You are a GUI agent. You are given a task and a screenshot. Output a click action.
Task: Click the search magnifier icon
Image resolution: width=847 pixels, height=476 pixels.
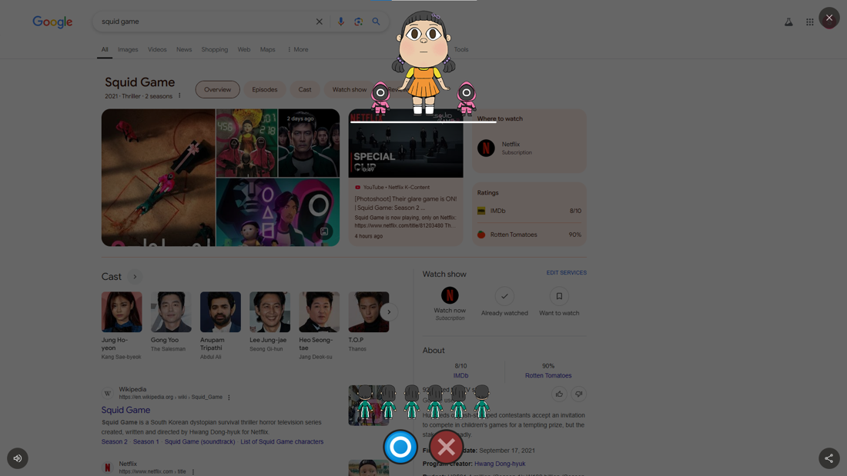coord(376,22)
